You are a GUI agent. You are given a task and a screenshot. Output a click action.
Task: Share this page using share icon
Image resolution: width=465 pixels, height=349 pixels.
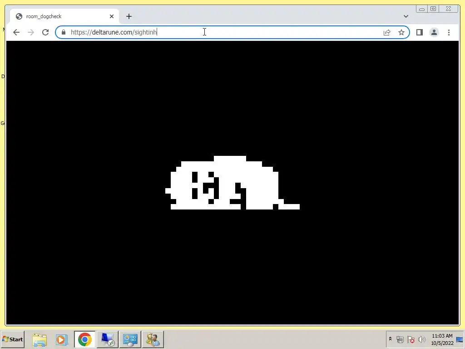pyautogui.click(x=387, y=32)
